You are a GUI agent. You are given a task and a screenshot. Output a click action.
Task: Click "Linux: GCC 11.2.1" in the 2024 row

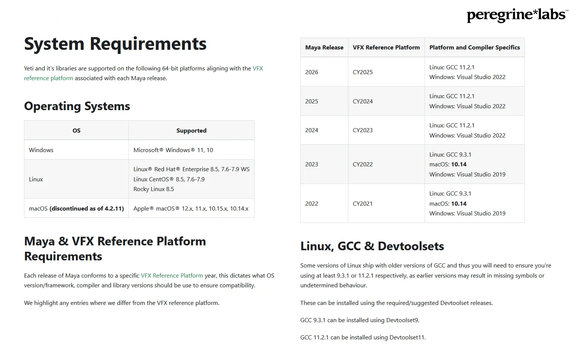(452, 125)
